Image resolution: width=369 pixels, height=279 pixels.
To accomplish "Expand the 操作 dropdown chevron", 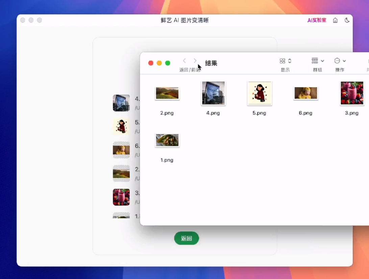I will [344, 61].
